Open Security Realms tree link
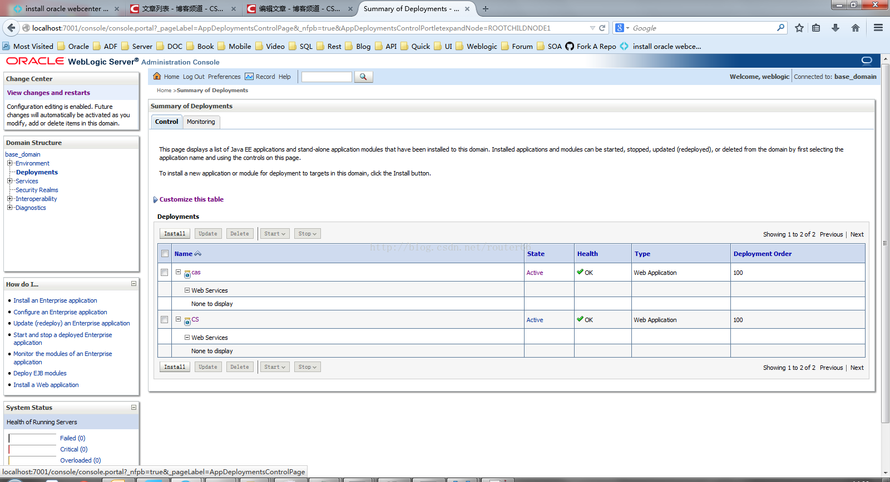The width and height of the screenshot is (890, 482). click(x=37, y=190)
